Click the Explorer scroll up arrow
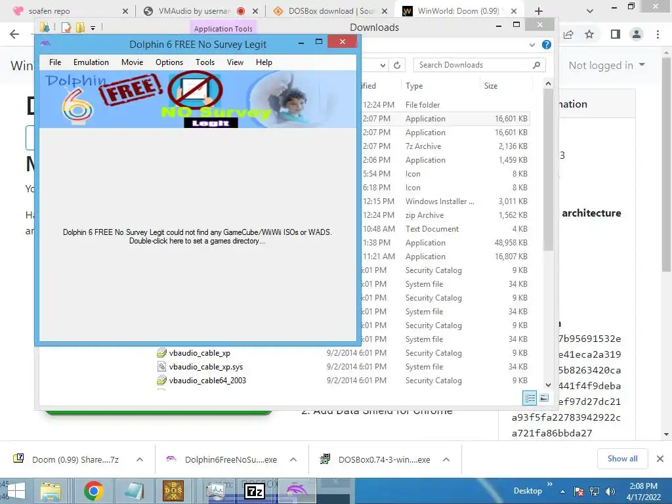 (548, 83)
